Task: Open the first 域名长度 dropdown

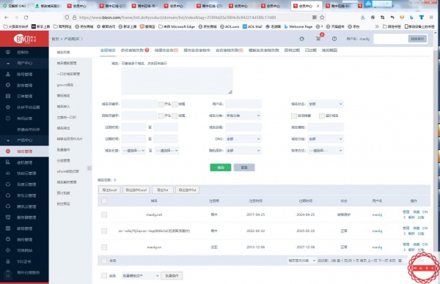Action: 133,150
